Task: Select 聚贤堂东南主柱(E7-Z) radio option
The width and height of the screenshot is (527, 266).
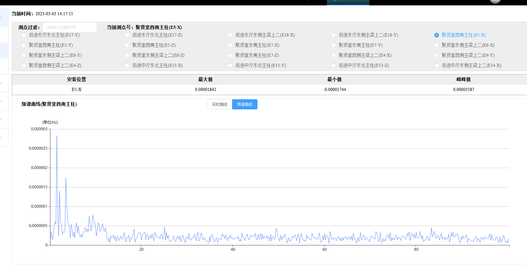Action: [x=230, y=55]
